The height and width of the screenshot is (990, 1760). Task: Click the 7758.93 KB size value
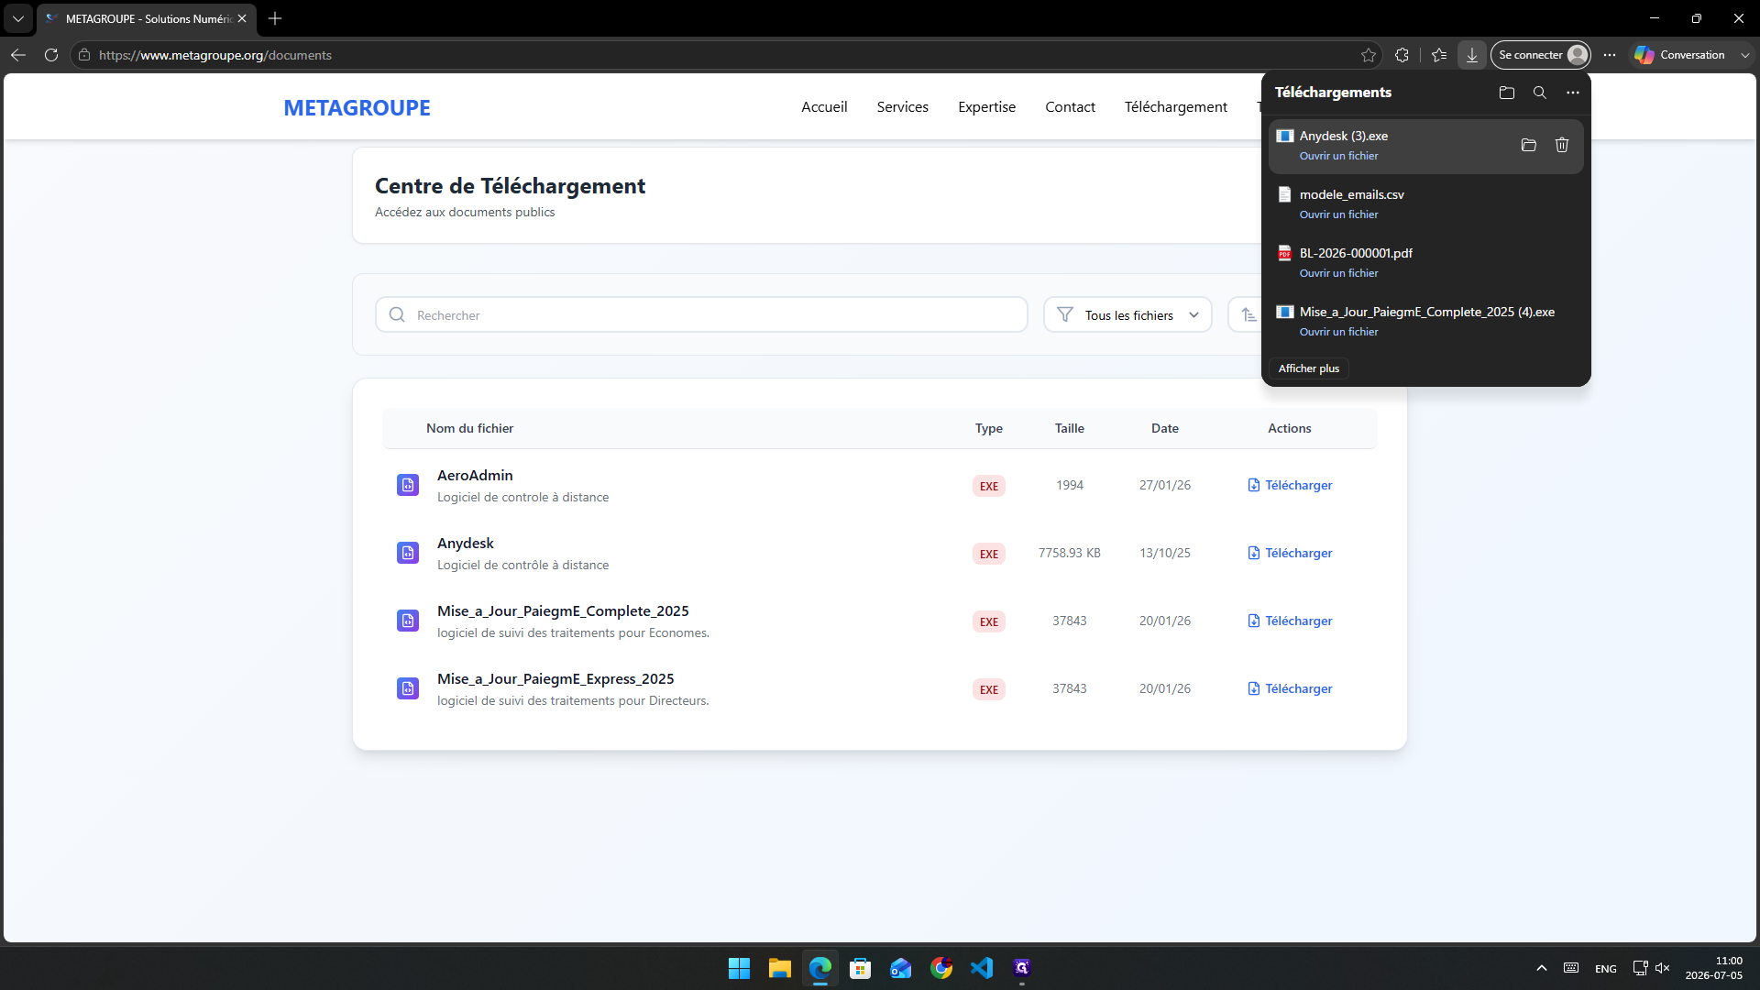tap(1069, 553)
